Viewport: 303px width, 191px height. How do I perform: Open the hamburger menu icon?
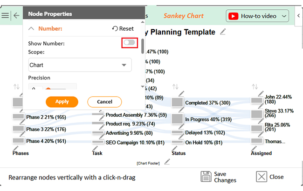point(5,15)
